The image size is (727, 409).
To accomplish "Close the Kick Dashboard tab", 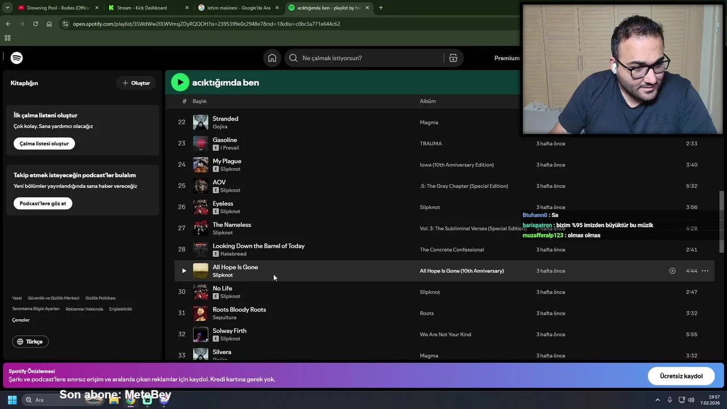I will tap(187, 8).
